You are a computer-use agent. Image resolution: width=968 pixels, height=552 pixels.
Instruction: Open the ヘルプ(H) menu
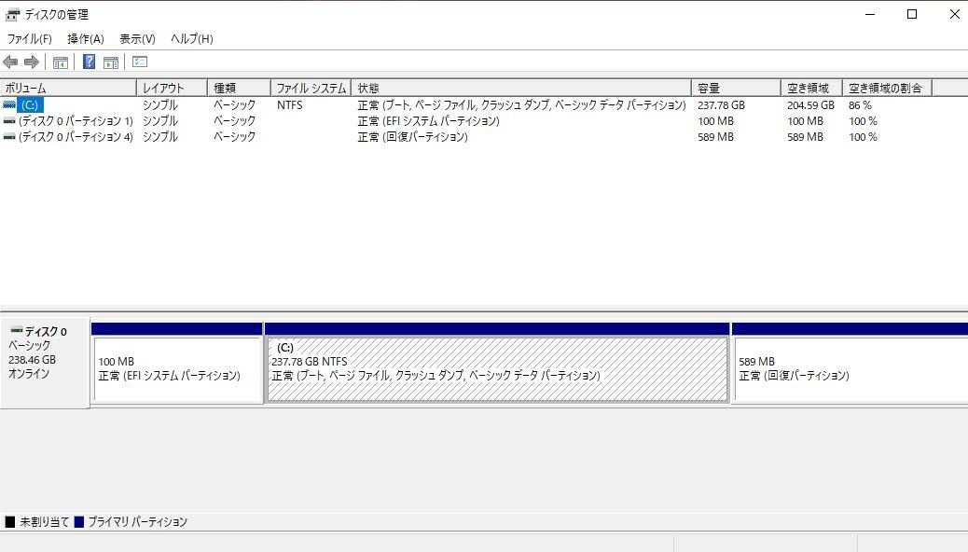191,39
